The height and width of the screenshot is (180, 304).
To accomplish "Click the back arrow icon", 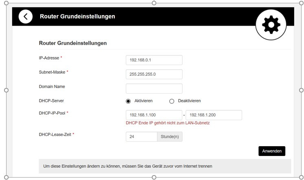I will (x=26, y=17).
